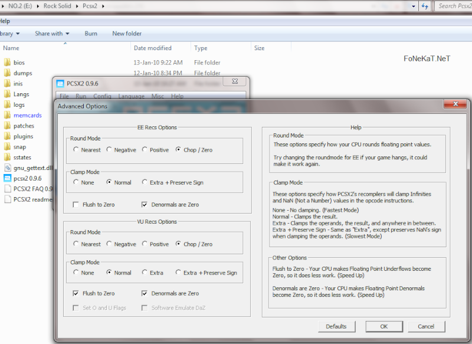Select the snap folder icon

(x=8, y=146)
